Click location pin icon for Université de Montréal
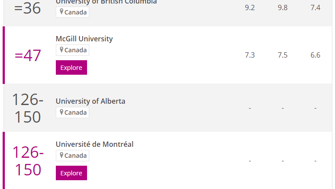 coord(62,155)
